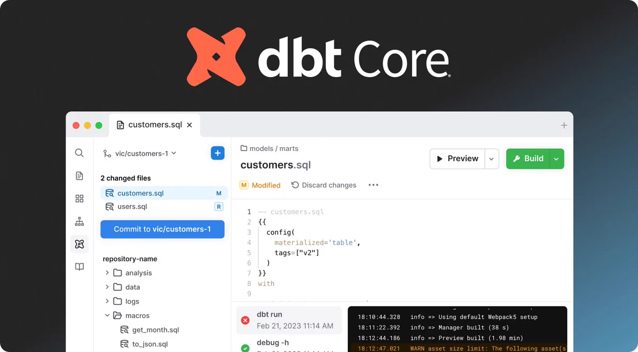Open the Preview options dropdown arrow
Screen dimensions: 638x352
492,158
